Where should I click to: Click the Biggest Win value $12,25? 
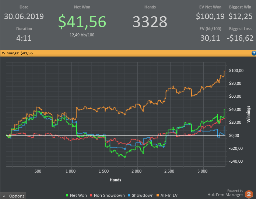point(240,17)
